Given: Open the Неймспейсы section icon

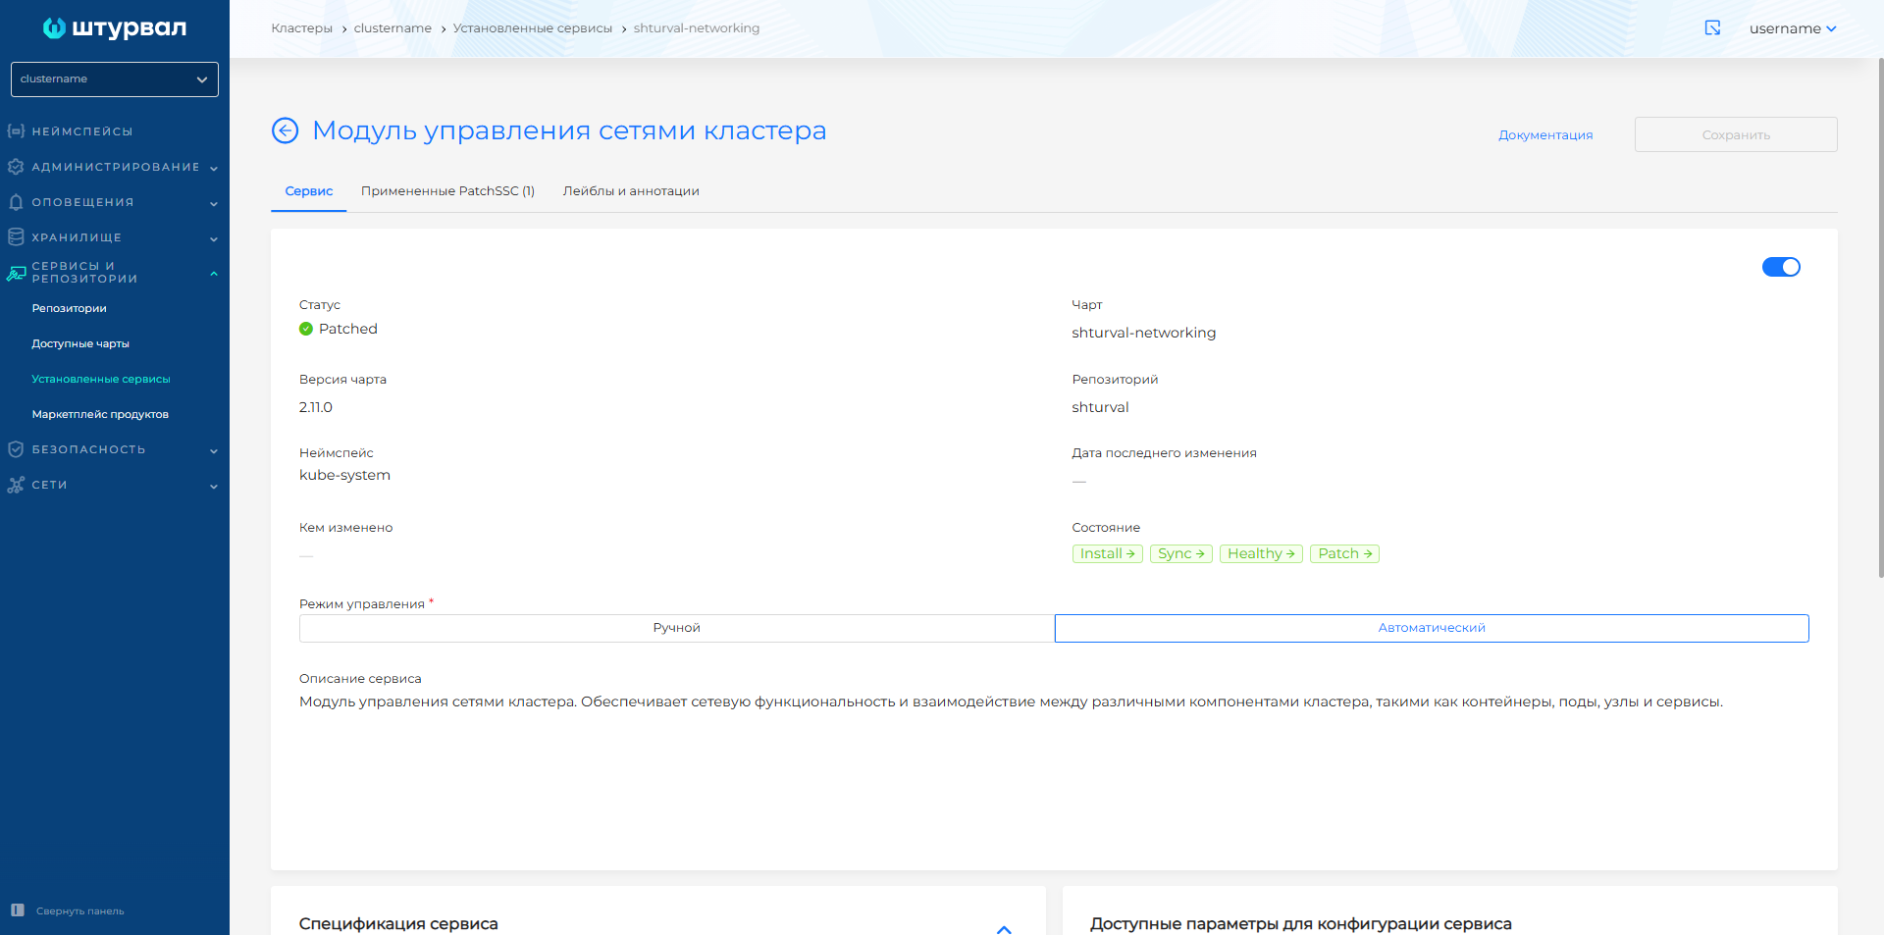Looking at the screenshot, I should point(16,130).
